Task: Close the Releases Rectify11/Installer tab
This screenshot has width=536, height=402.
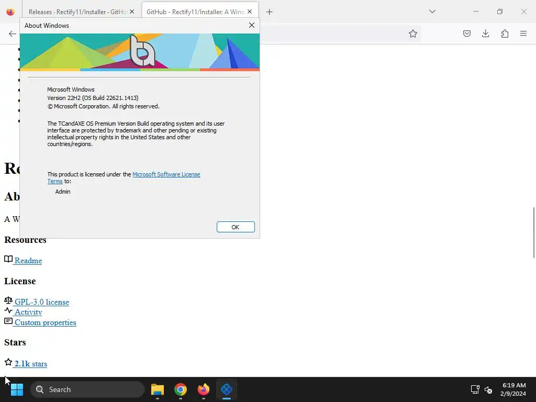Action: click(x=132, y=12)
